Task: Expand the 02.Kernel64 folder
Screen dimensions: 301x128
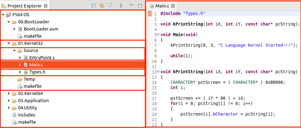Action: click(x=9, y=93)
